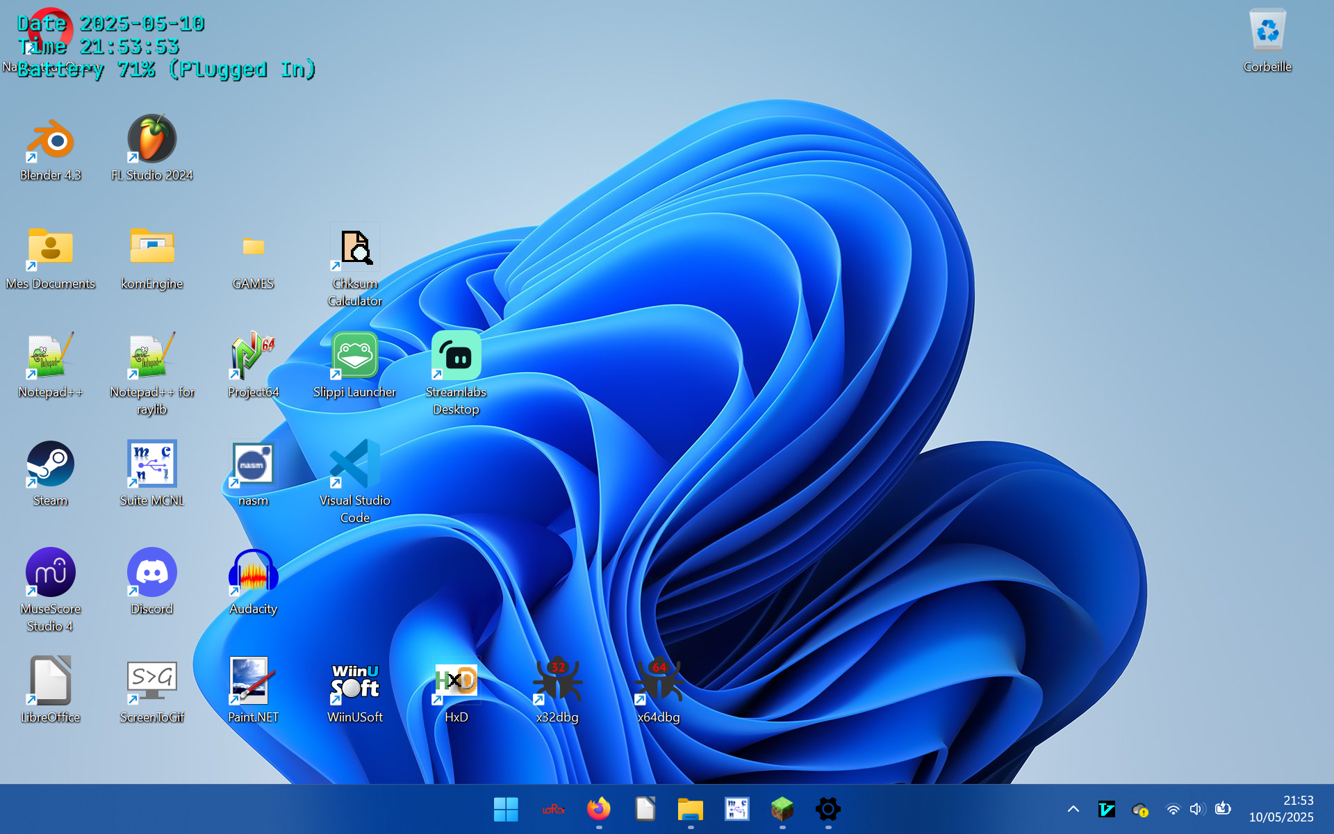Click the red LoRd taskbar icon

tap(553, 809)
